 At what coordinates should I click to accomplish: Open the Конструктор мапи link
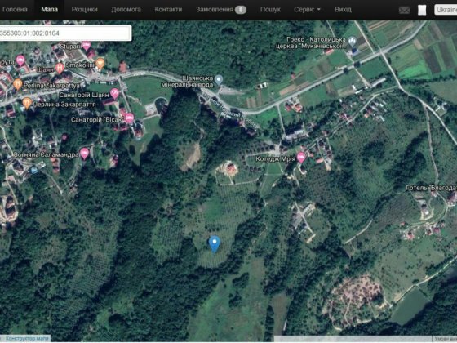pos(27,339)
